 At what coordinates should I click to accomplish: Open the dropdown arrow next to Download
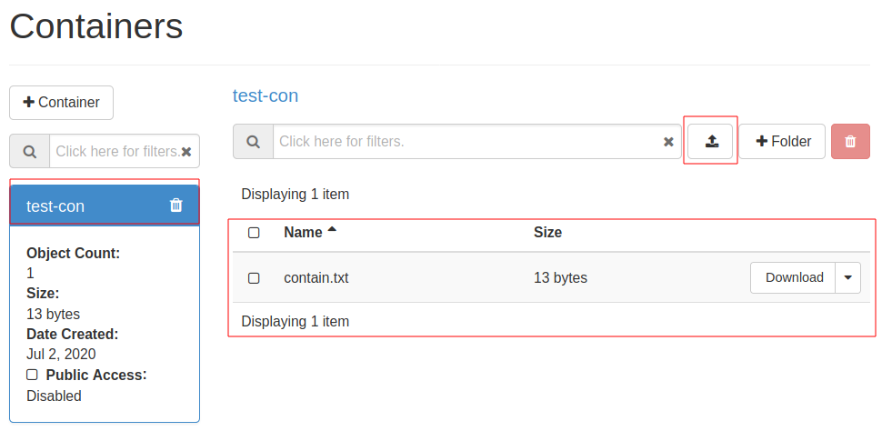(848, 277)
